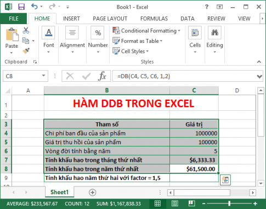Open the Alignment group button
Viewport: 266px width, 209px height.
[x=72, y=40]
